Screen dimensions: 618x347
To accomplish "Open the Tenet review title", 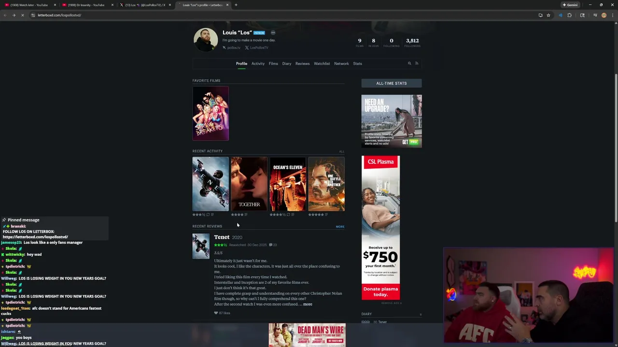I will click(x=222, y=237).
